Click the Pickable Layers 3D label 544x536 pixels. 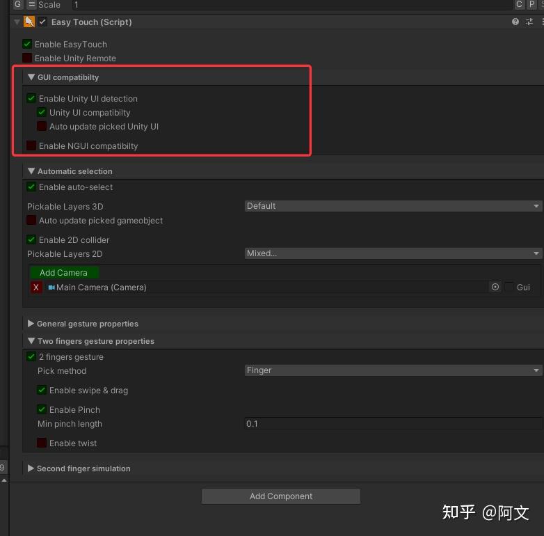(x=65, y=207)
